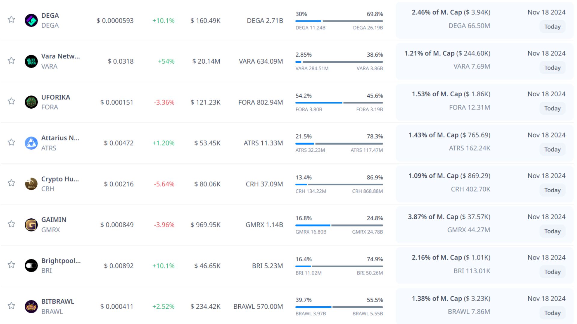This screenshot has width=577, height=324.
Task: Star DEGA to add to watchlist
Action: [x=11, y=19]
